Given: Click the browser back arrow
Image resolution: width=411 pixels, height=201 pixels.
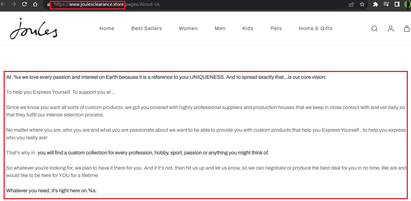Looking at the screenshot, I should click(x=3, y=4).
